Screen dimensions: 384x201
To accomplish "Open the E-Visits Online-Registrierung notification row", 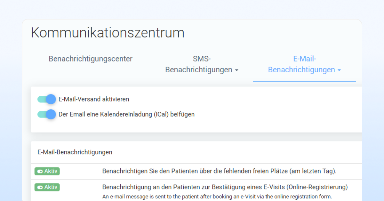I will 196,190.
